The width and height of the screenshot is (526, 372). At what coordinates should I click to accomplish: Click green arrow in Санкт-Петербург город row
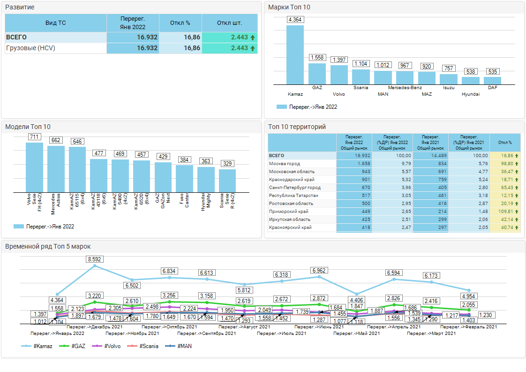coord(517,188)
